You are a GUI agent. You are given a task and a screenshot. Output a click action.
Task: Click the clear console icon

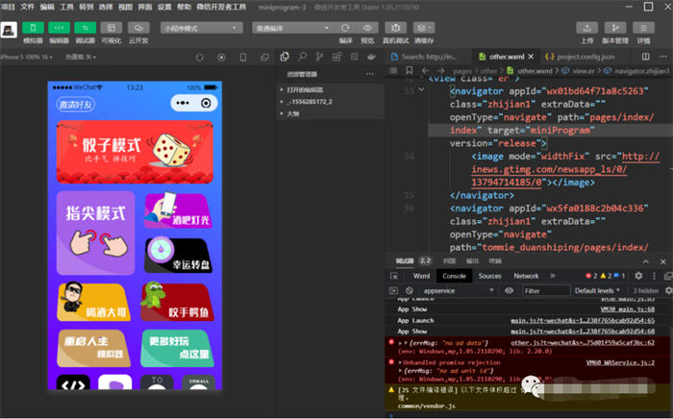tap(409, 290)
